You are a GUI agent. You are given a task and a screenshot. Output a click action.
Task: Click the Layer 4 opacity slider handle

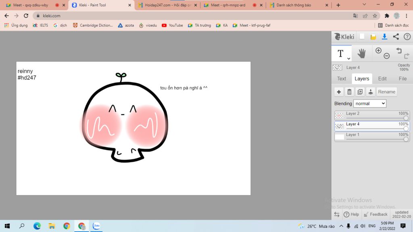(406, 128)
